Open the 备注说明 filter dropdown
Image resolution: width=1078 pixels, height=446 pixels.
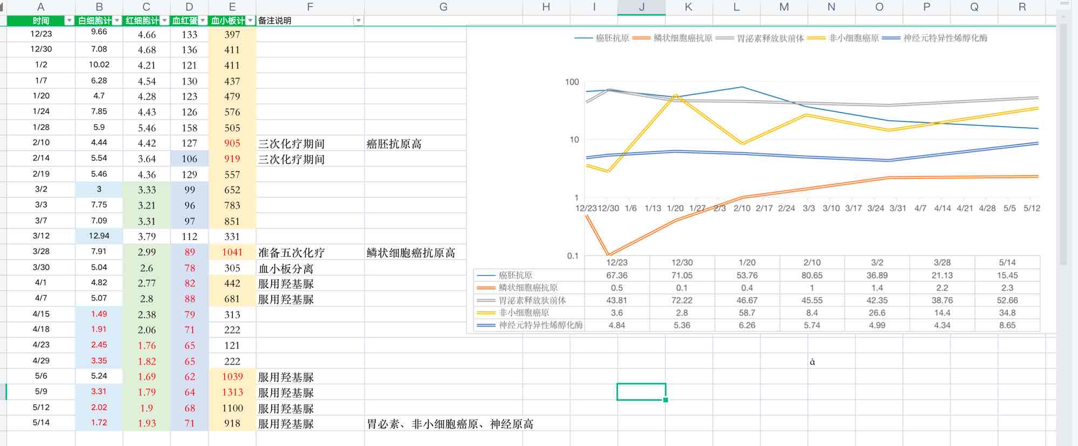click(358, 20)
